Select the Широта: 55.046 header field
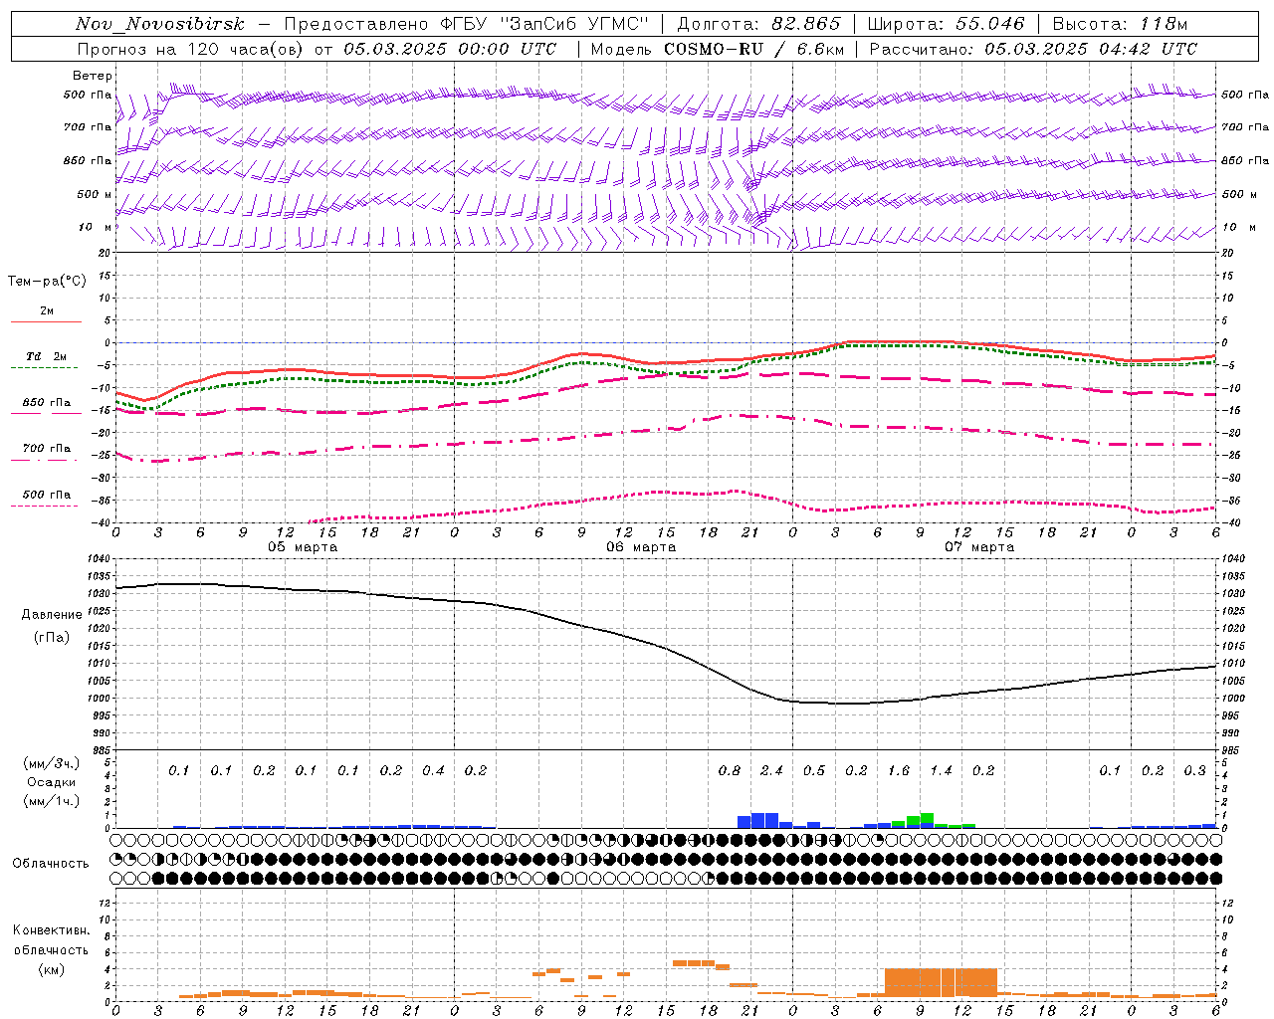Viewport: 1274px width, 1019px height. coord(946,25)
